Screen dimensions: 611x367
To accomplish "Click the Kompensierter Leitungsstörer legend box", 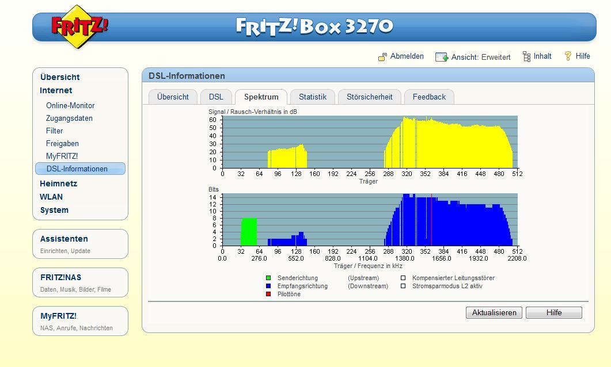I will coord(403,278).
